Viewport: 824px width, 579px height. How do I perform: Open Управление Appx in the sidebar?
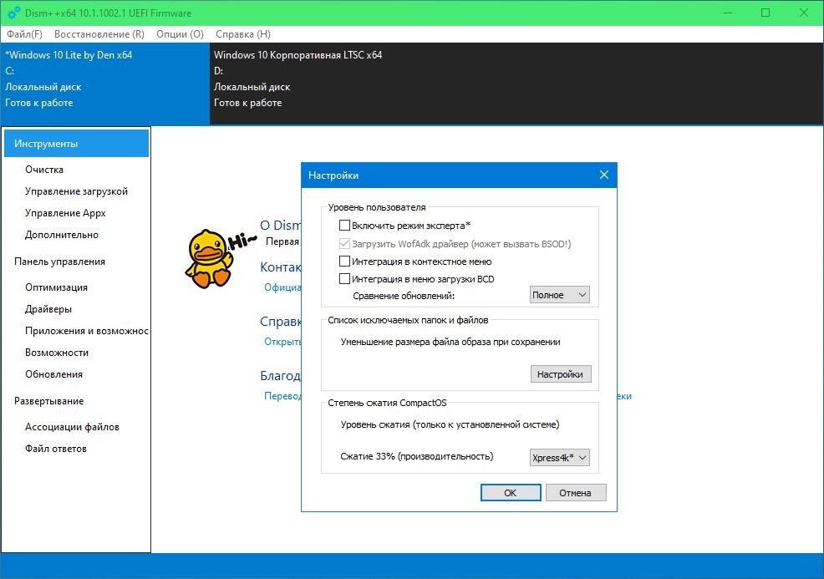(65, 213)
